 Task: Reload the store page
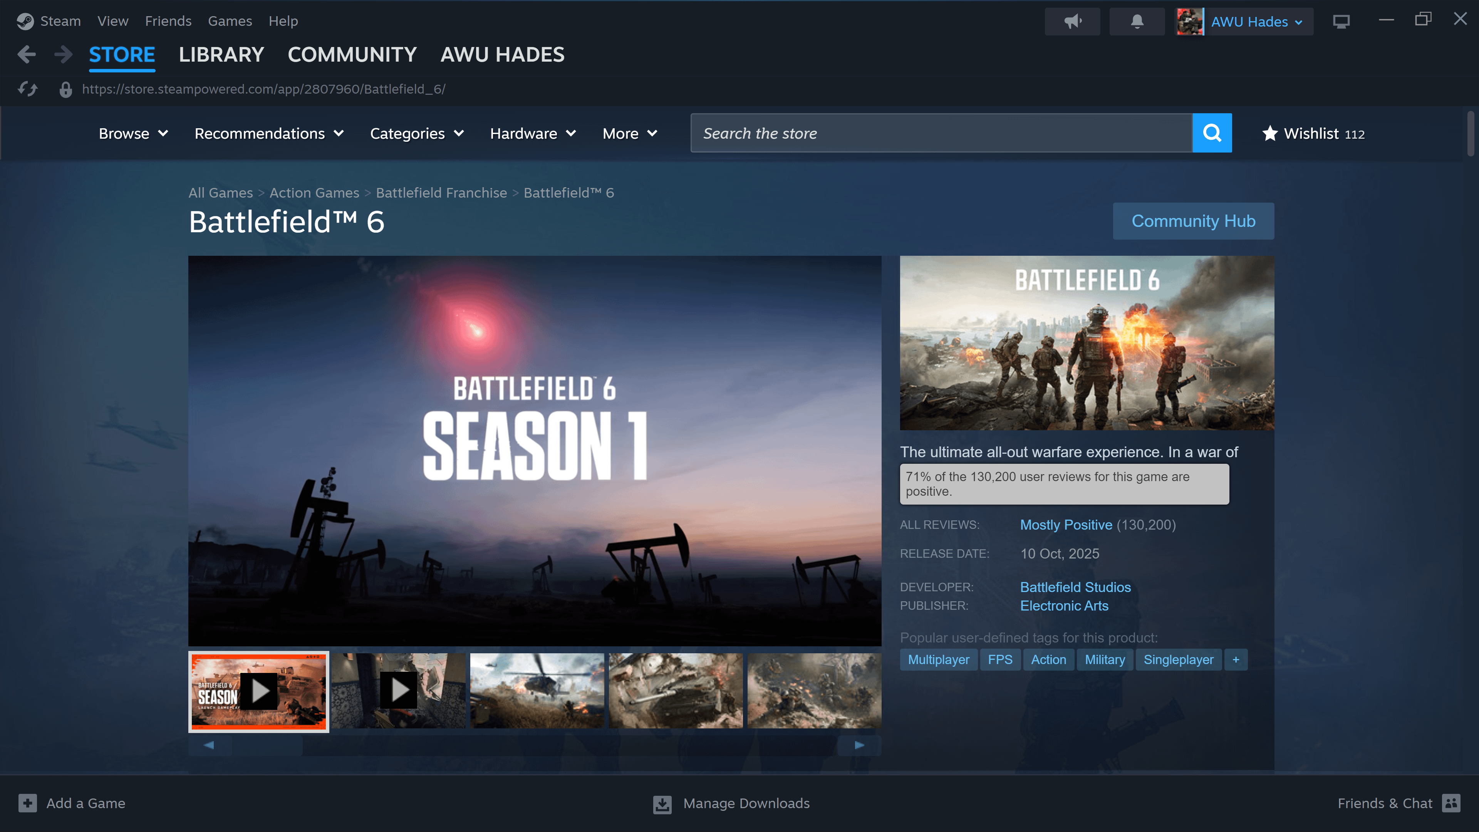click(x=28, y=89)
